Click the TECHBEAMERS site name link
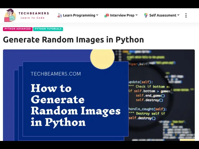 click(x=34, y=13)
